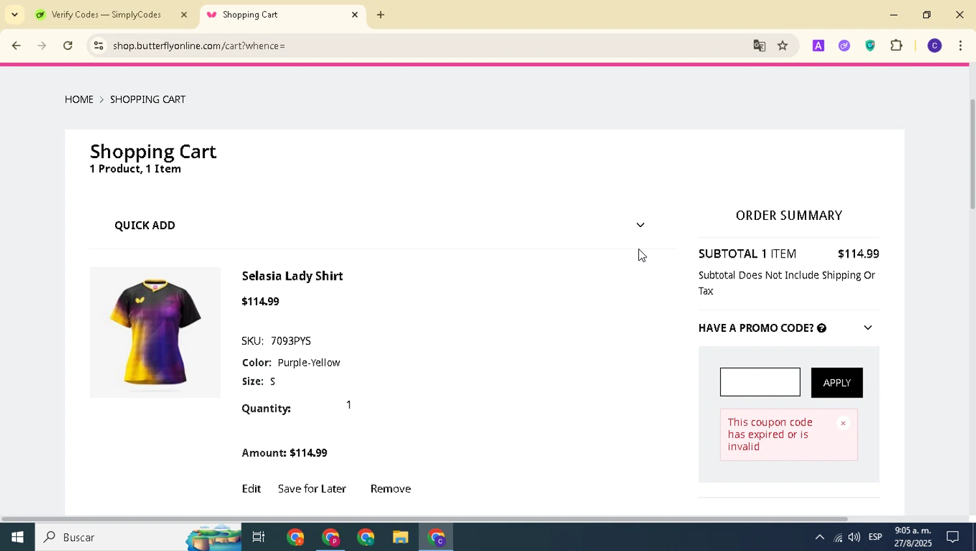Open File Explorer from taskbar

pos(400,537)
